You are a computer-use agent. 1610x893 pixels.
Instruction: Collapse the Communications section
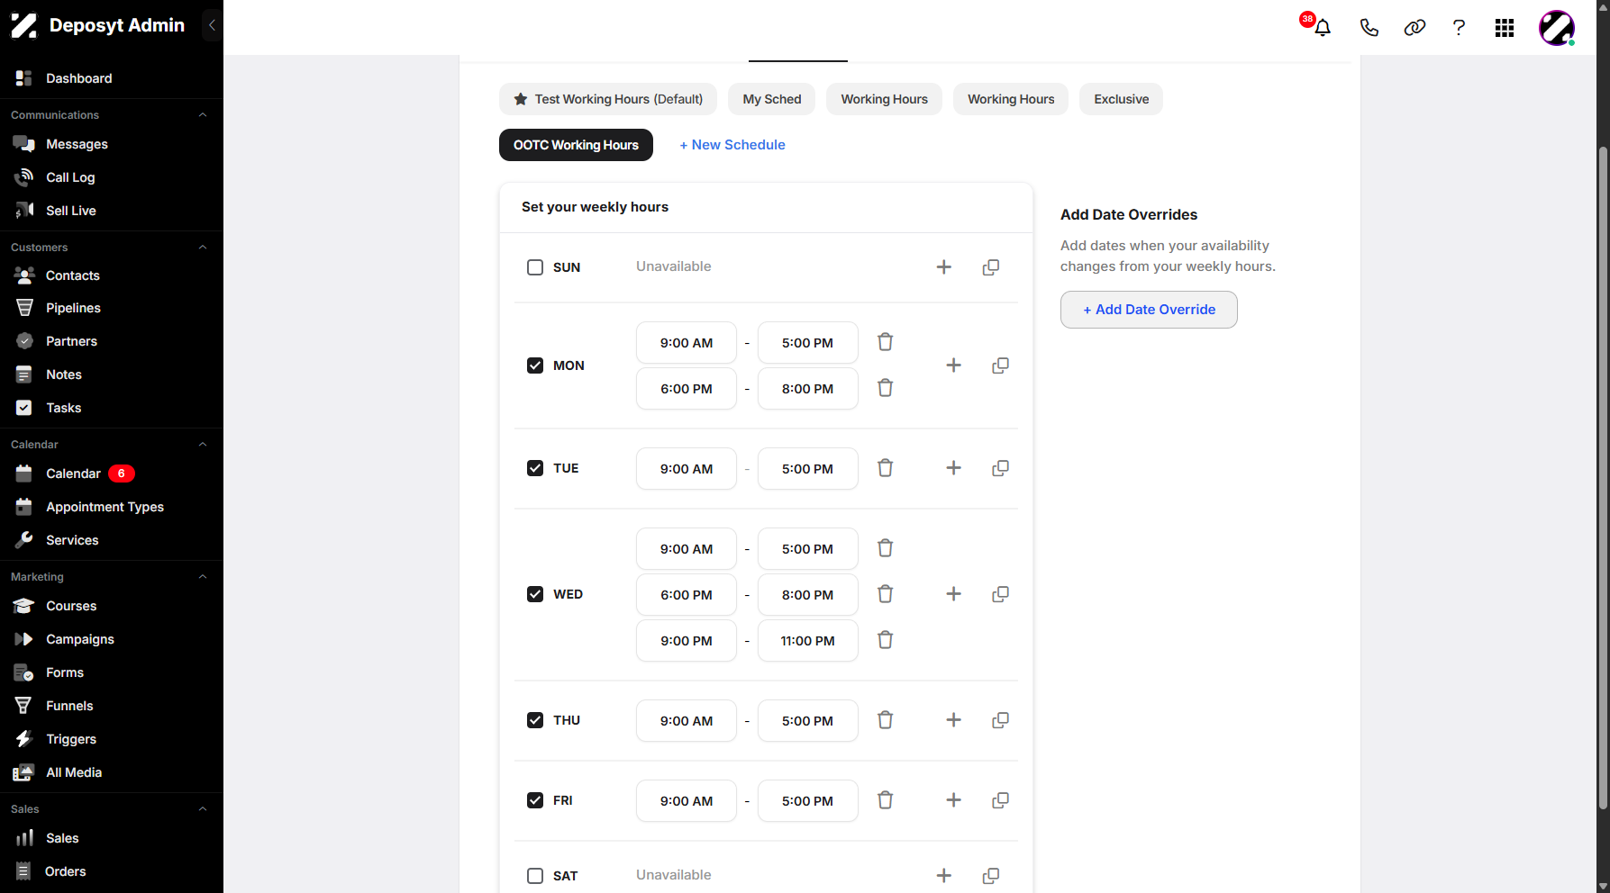[203, 115]
